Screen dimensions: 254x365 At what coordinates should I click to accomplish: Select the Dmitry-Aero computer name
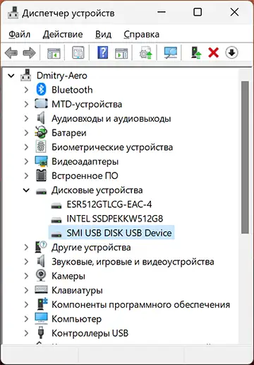tap(62, 76)
